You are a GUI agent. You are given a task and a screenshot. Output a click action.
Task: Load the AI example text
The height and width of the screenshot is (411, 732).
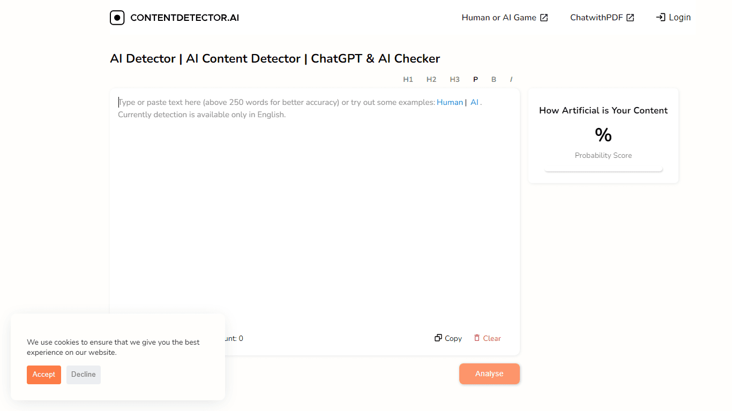(474, 102)
